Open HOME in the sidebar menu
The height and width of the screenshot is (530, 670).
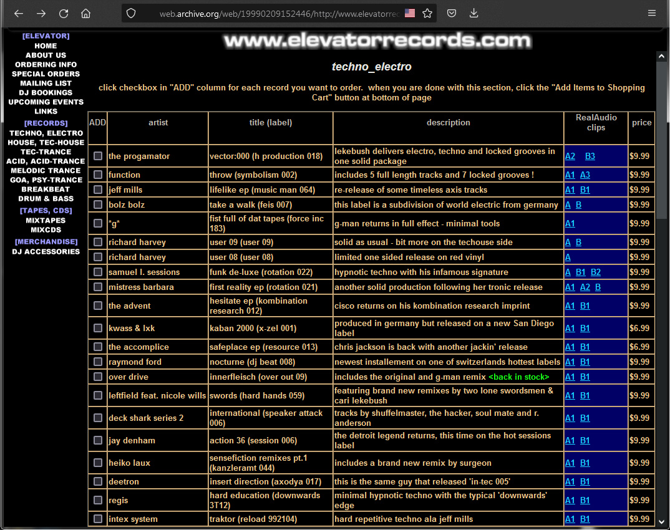click(46, 46)
